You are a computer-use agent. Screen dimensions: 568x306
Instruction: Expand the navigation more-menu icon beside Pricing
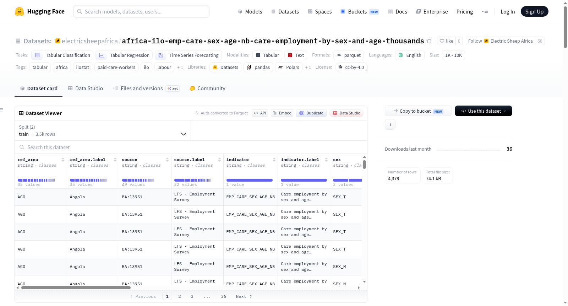tap(485, 11)
